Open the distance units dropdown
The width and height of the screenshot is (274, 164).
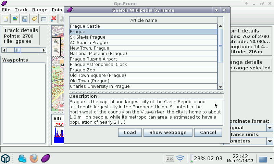270,141
